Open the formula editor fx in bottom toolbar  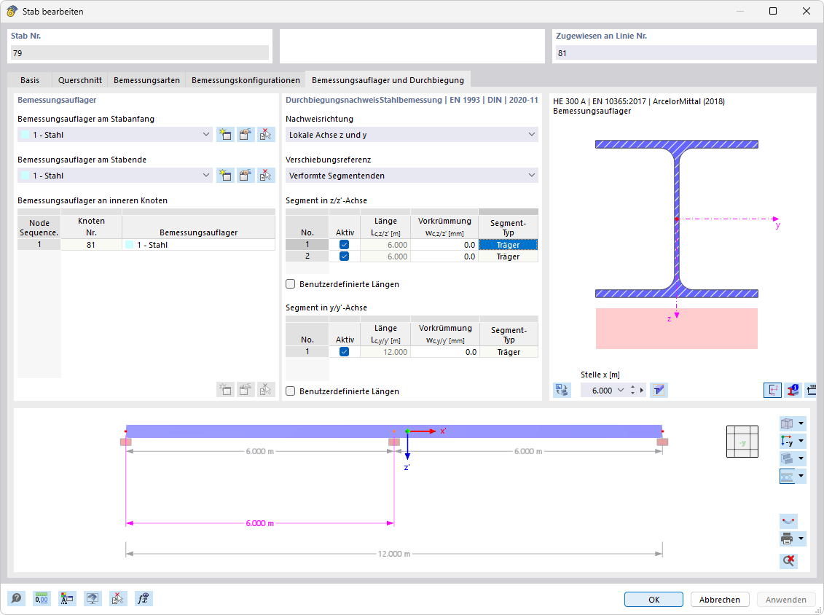tap(144, 598)
